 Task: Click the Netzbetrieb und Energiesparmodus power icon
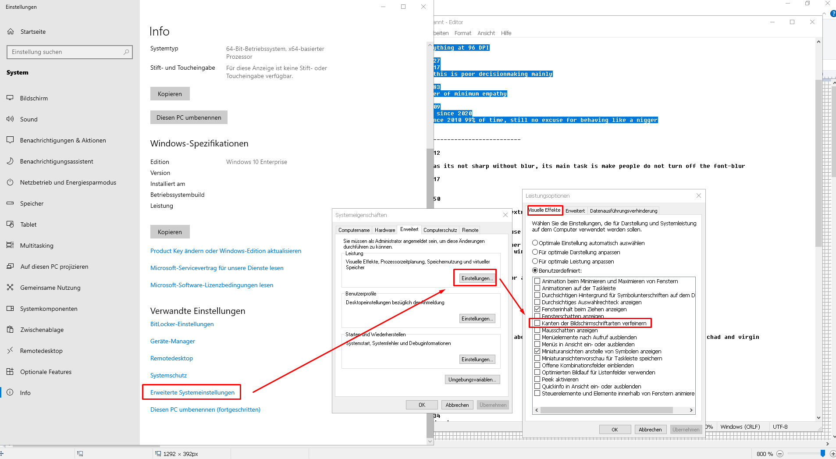pyautogui.click(x=10, y=182)
